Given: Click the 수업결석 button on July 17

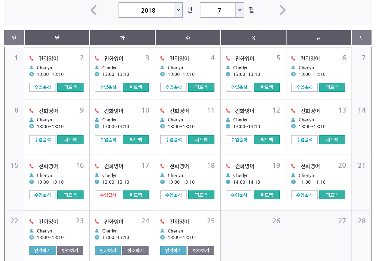Looking at the screenshot, I should coord(108,195).
